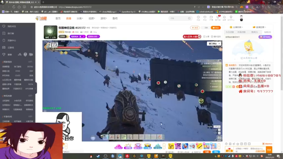Viewport: 283px width, 159px height.
Task: Collapse the left sidebar with its handle
Action: point(36,88)
